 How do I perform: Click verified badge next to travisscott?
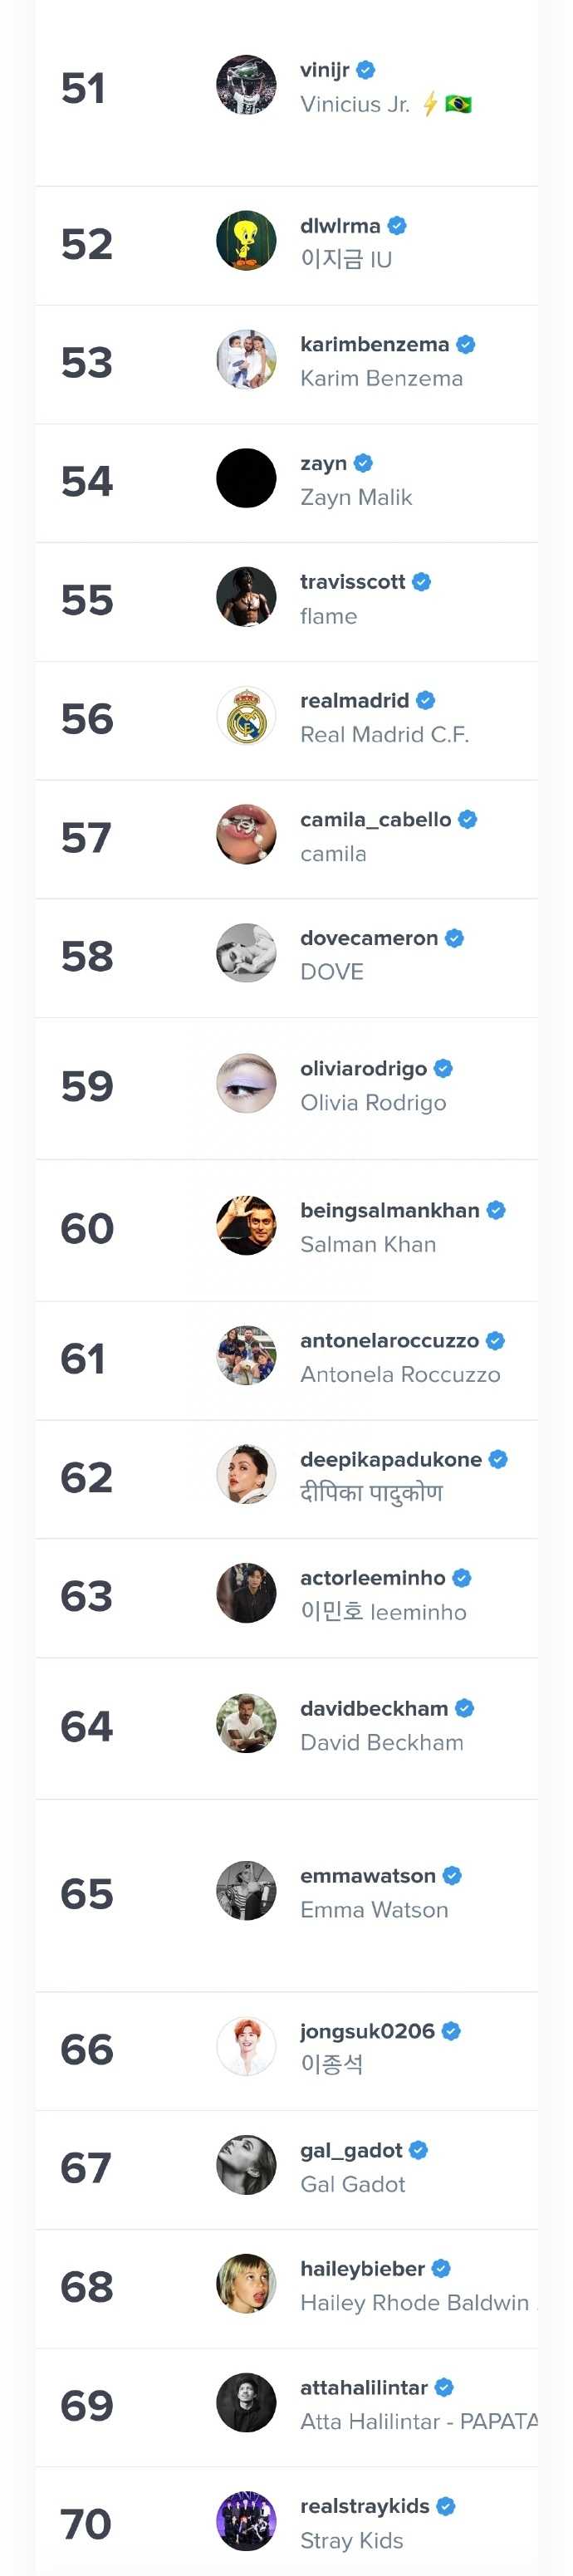point(422,582)
